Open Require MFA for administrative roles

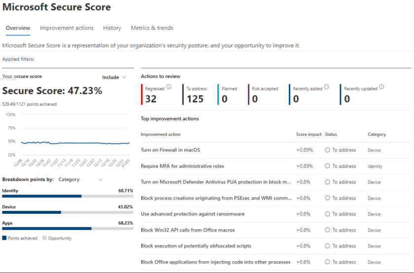[182, 166]
